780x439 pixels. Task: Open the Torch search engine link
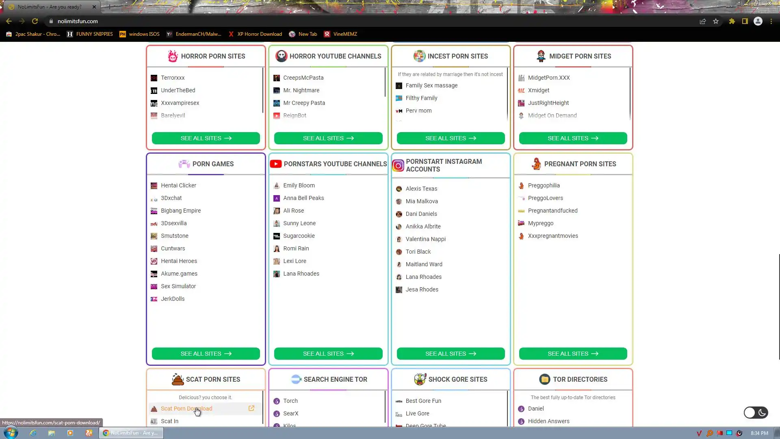[x=290, y=401]
